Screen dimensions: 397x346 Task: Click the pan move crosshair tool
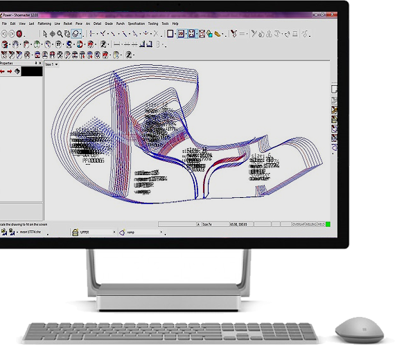point(53,34)
